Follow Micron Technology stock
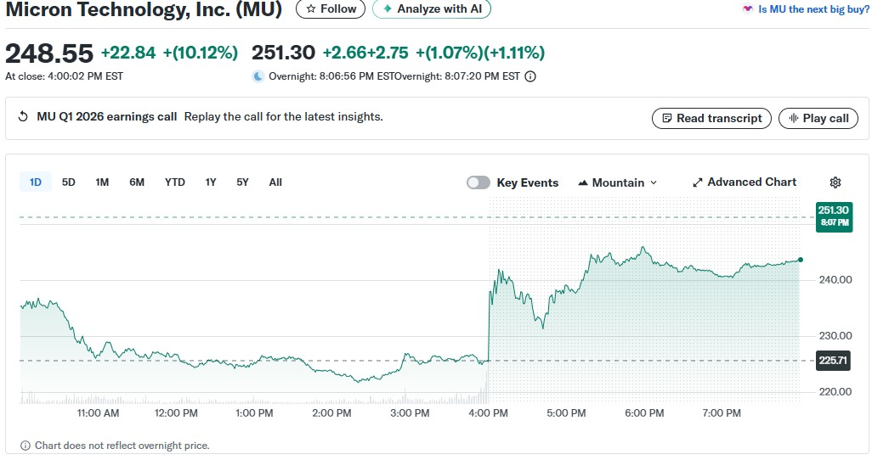 (331, 8)
